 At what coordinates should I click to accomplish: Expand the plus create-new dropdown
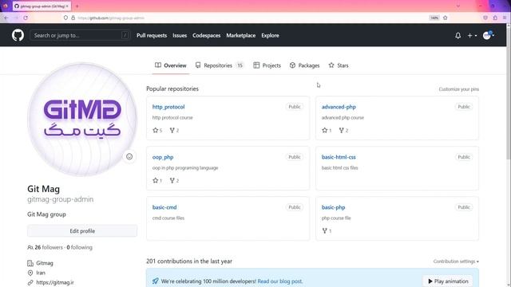click(472, 35)
